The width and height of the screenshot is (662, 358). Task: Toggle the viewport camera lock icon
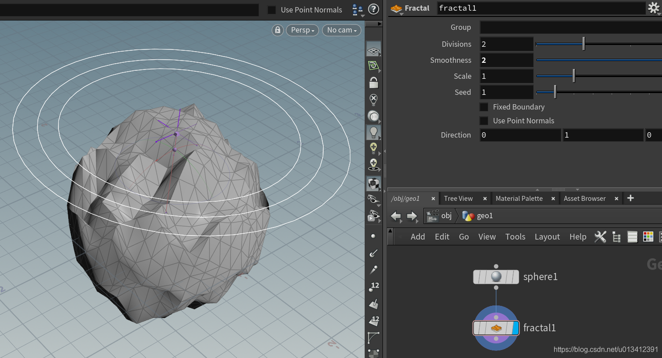pos(278,30)
